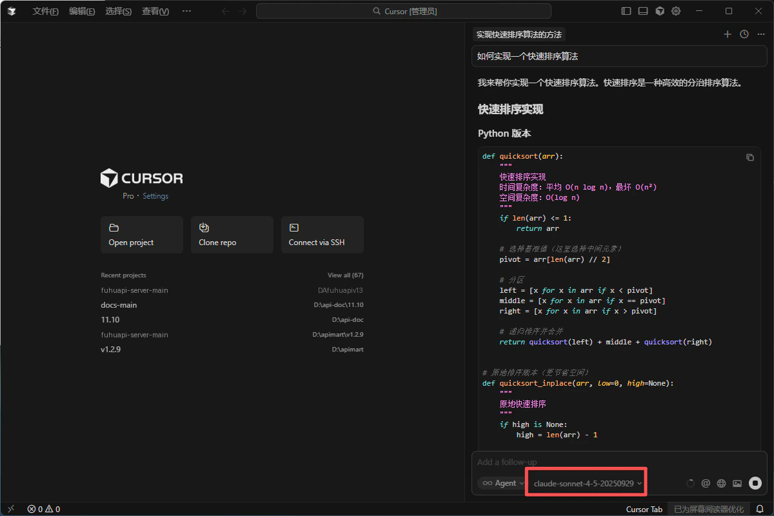Viewport: 774px width, 516px height.
Task: Click the def quicksort(arr): code line
Action: coord(522,156)
